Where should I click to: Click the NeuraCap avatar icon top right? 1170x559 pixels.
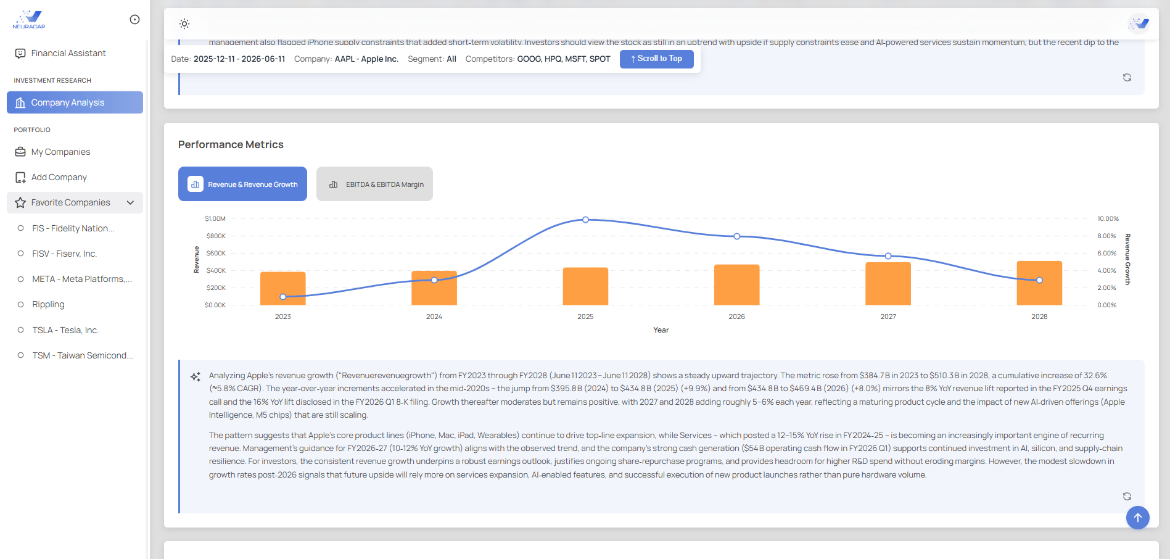click(1139, 24)
